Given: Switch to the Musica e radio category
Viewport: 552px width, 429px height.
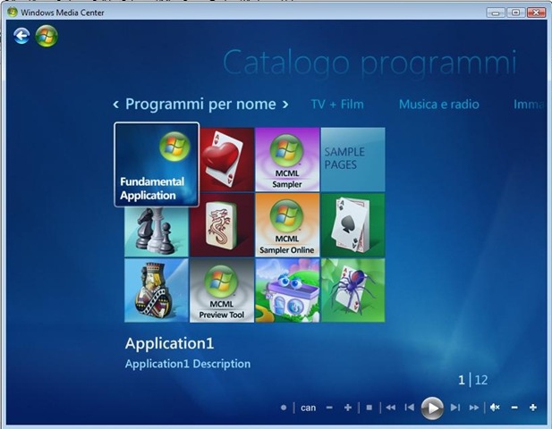Looking at the screenshot, I should (x=439, y=105).
